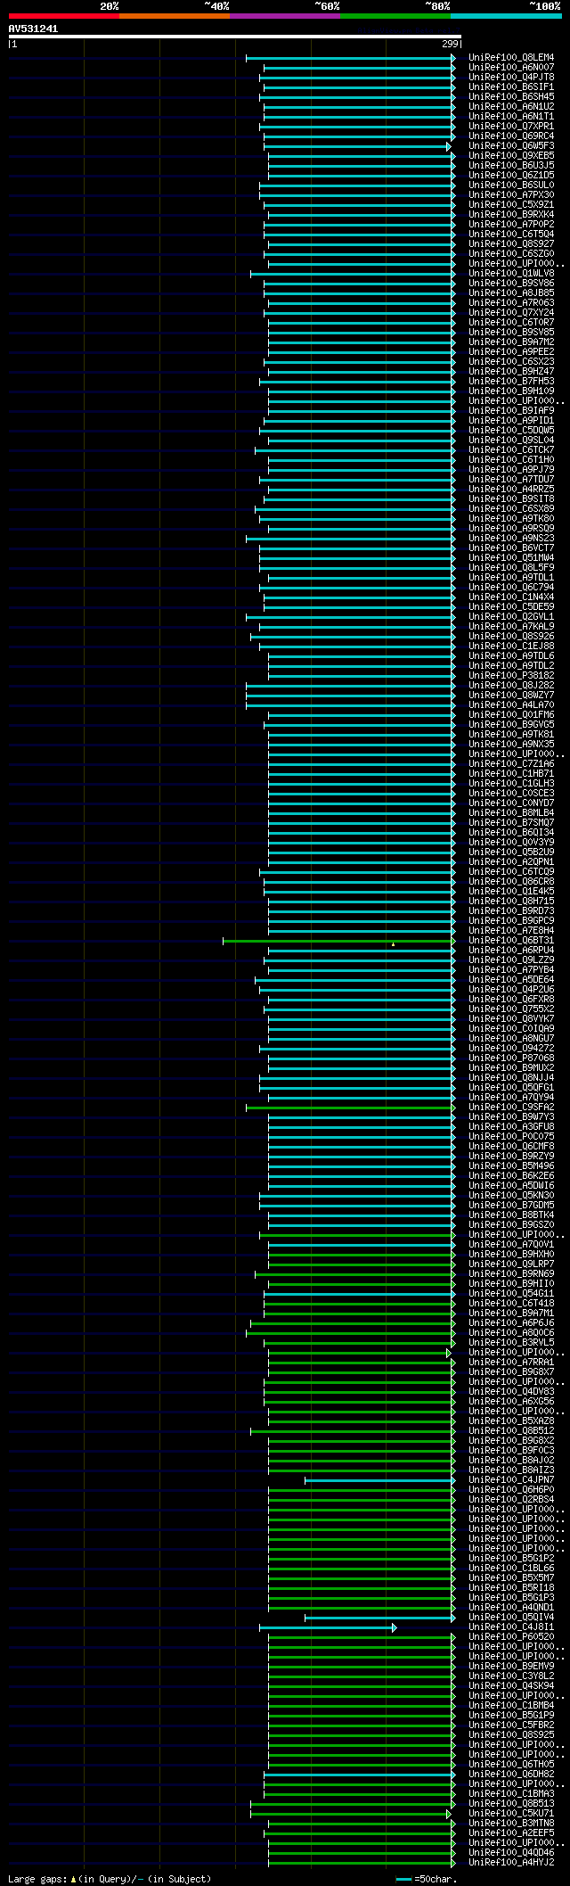Click the UniRef100_B9EMV9 label
The width and height of the screenshot is (570, 1886).
pyautogui.click(x=511, y=1667)
